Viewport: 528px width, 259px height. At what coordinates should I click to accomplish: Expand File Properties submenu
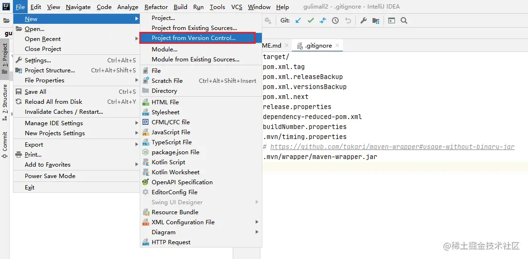76,80
